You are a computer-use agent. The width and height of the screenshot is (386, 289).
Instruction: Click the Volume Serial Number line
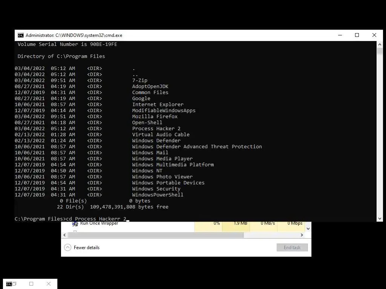point(67,44)
